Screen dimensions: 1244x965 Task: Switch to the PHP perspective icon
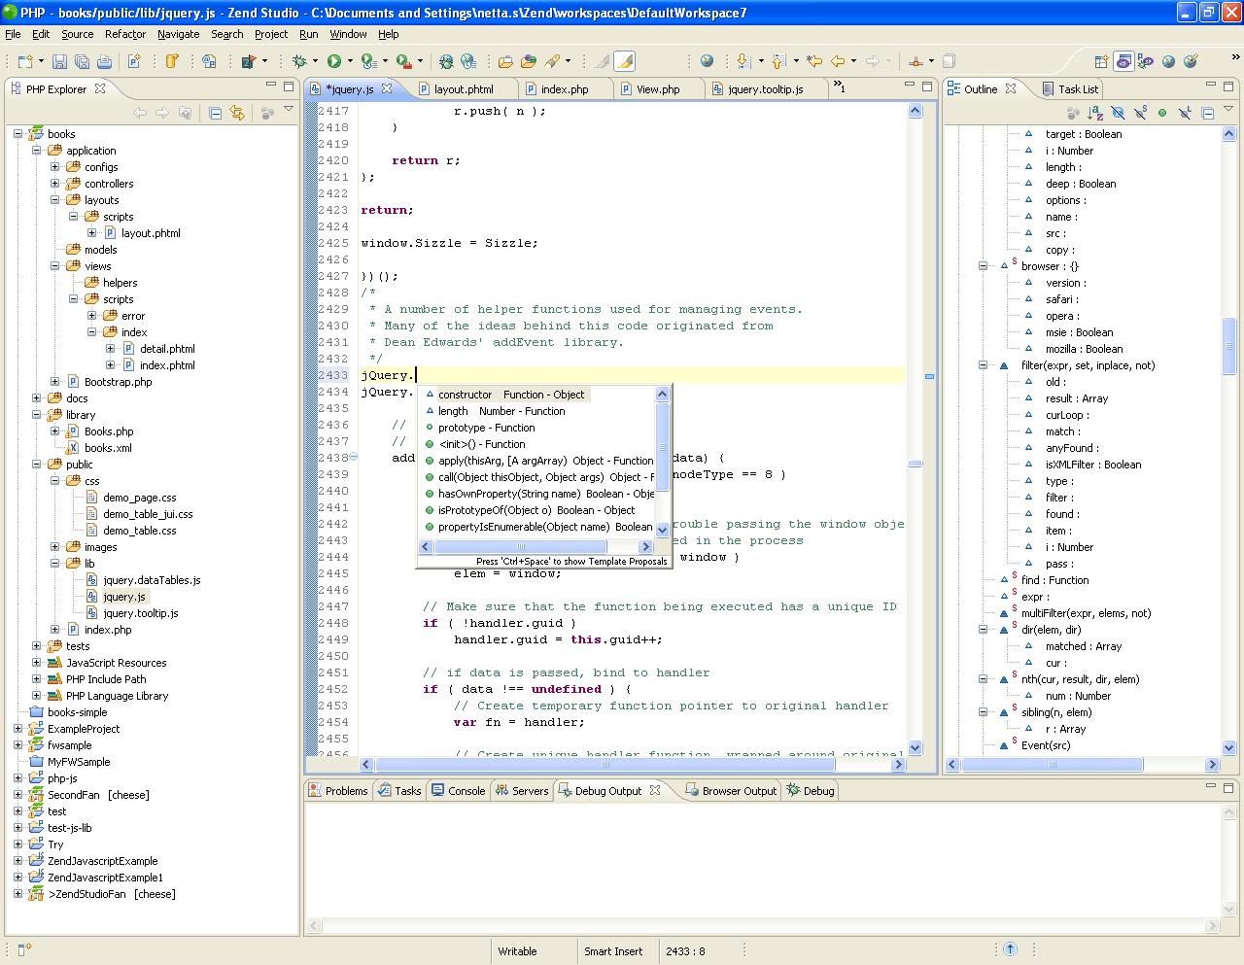1123,61
